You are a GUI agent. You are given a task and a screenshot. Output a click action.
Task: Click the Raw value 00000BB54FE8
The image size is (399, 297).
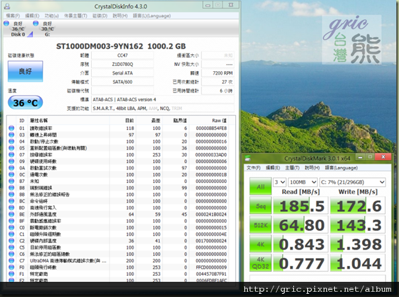pyautogui.click(x=211, y=128)
